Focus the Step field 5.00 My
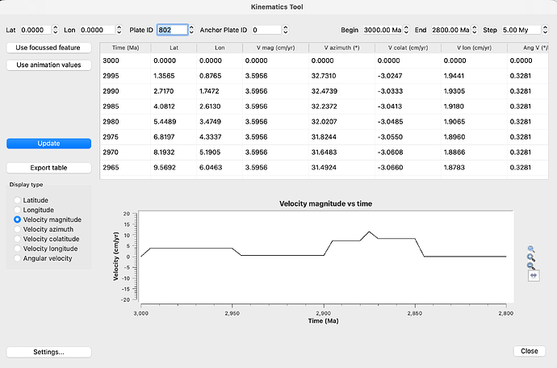 (521, 30)
